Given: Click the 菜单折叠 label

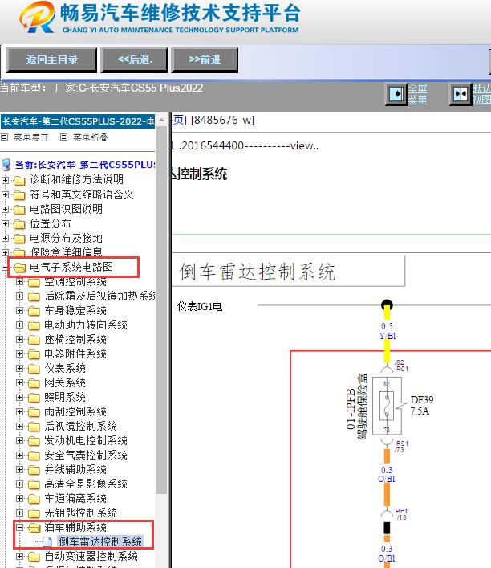Looking at the screenshot, I should pos(91,137).
